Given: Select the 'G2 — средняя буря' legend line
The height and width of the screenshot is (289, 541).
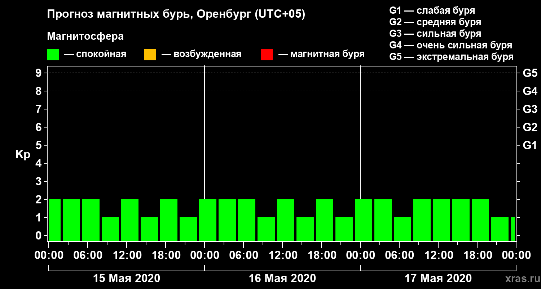Looking at the screenshot, I should coord(435,22).
